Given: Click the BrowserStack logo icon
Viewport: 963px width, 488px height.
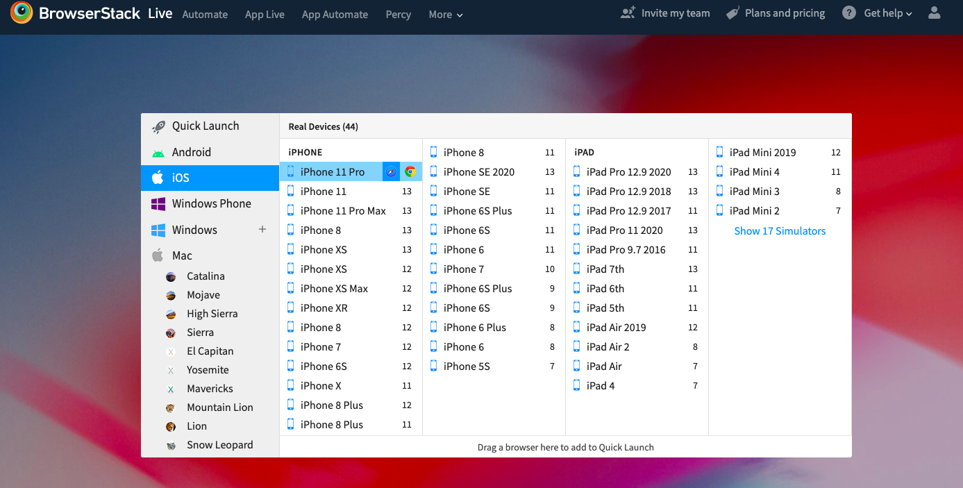Looking at the screenshot, I should point(22,12).
